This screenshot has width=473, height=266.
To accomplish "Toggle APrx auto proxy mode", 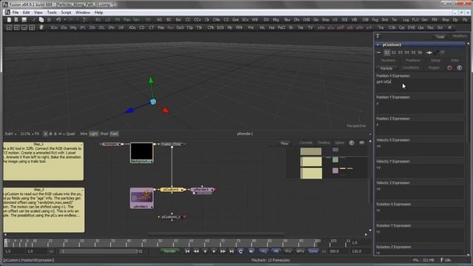I will [x=300, y=251].
